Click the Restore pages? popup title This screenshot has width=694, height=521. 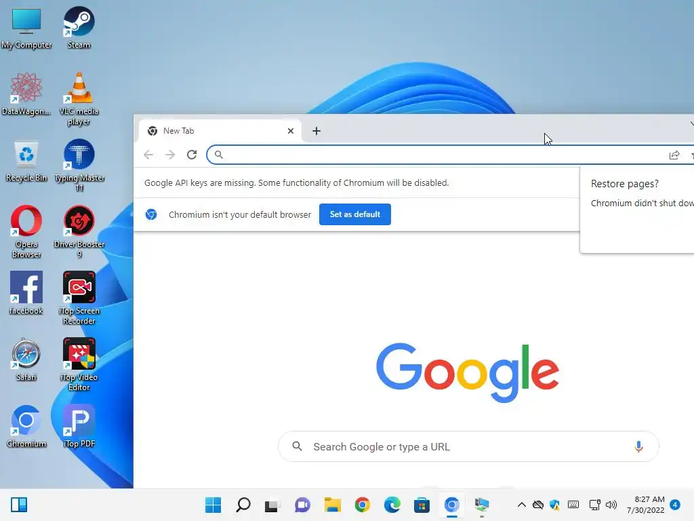click(x=624, y=184)
